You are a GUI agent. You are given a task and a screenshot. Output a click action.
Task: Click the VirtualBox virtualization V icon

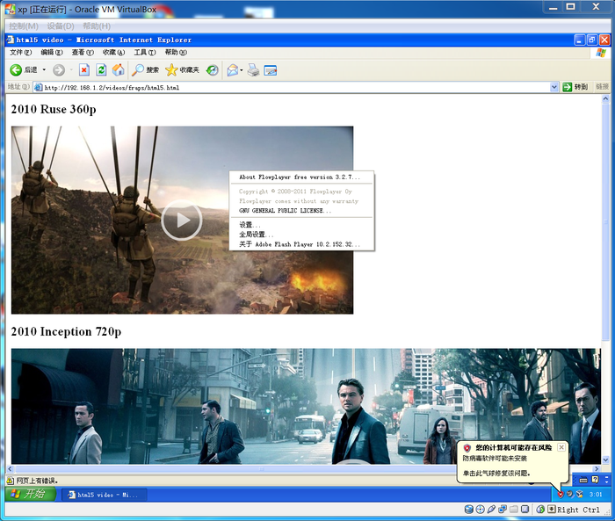525,510
